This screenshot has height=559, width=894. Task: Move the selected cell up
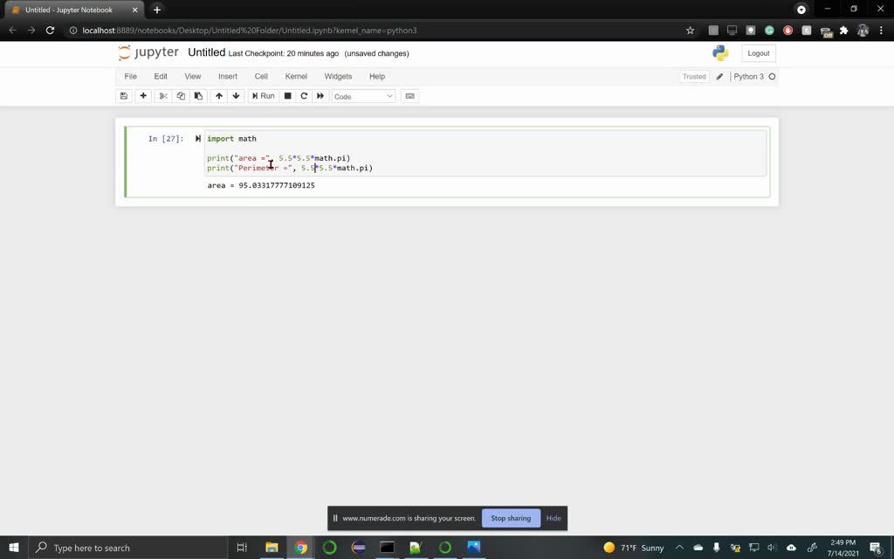[217, 96]
